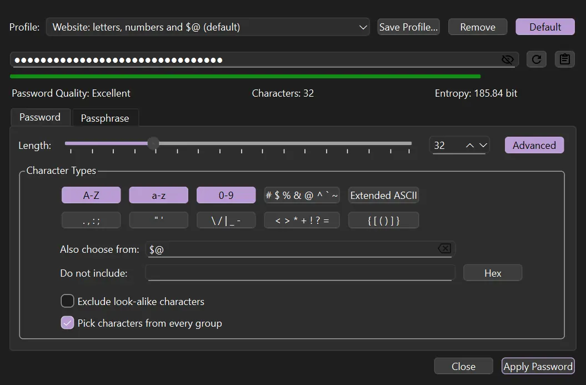This screenshot has width=586, height=385.
Task: Toggle { [ ( ) ] } brace characters
Action: [x=383, y=220]
